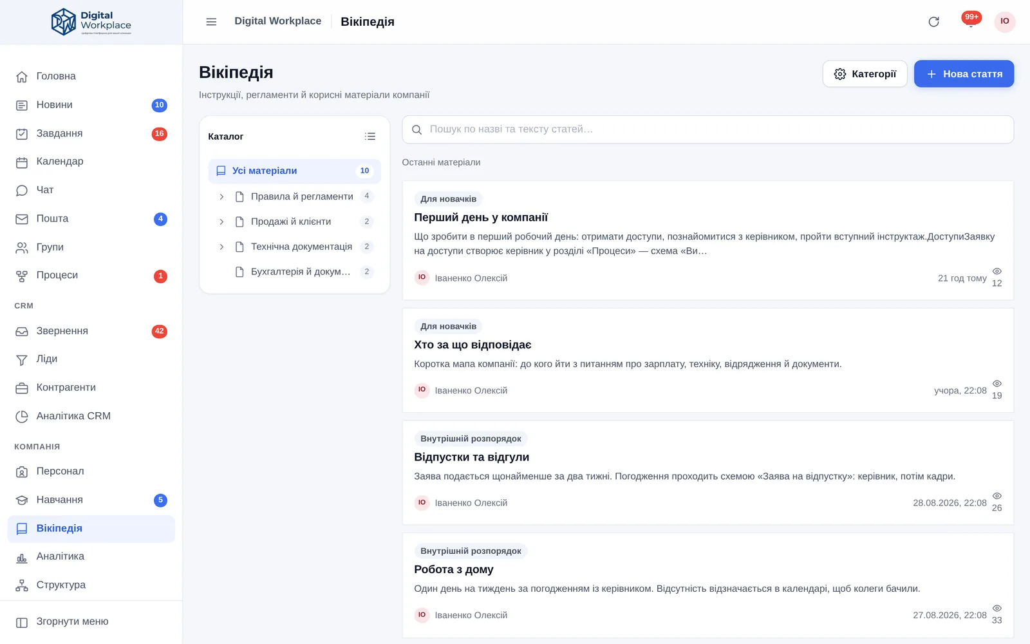
Task: Open the IO user avatar menu
Action: click(1005, 21)
